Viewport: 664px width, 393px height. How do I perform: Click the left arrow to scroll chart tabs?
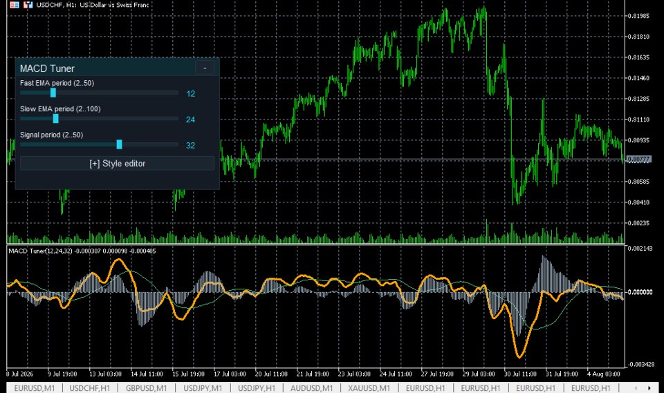point(636,388)
